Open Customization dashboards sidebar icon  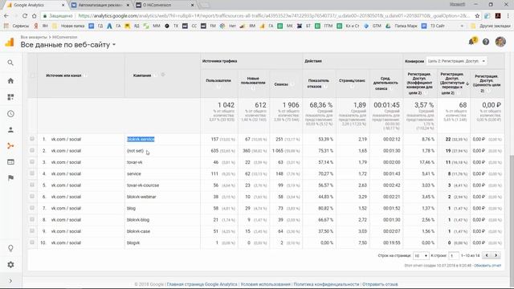coord(10,97)
